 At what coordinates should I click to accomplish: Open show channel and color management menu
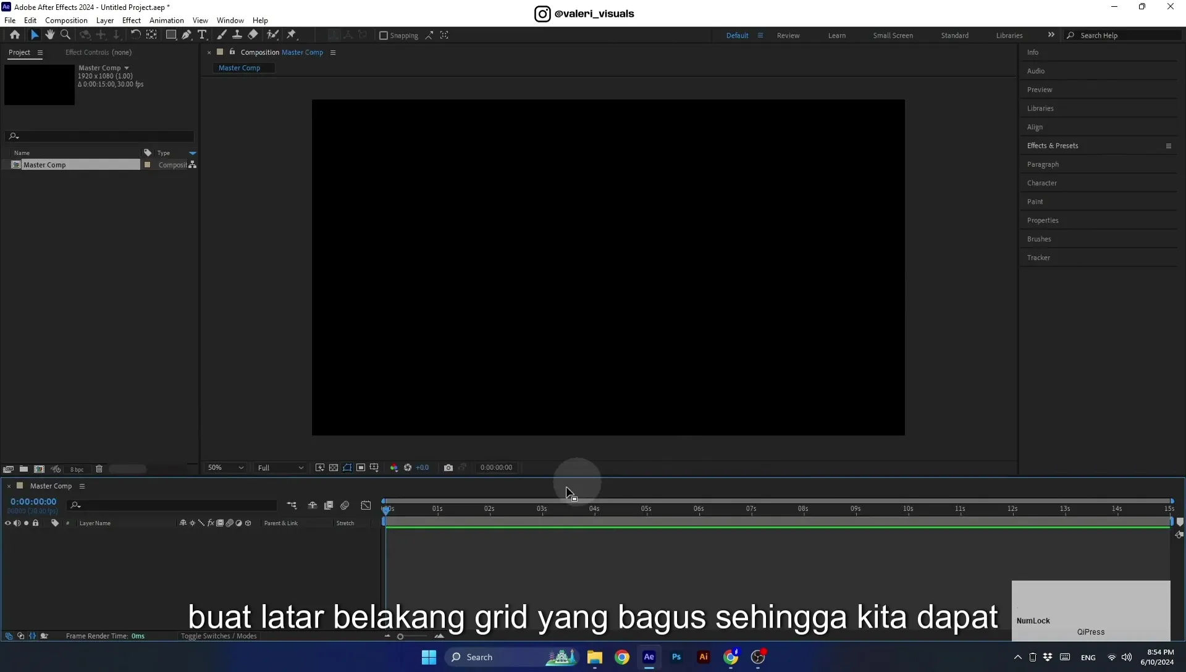pos(394,468)
